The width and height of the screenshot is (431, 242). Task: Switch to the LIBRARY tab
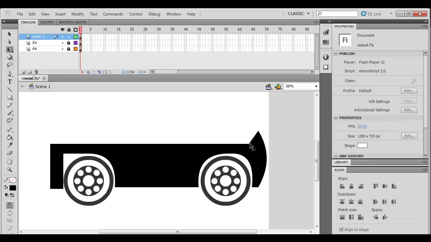(341, 162)
